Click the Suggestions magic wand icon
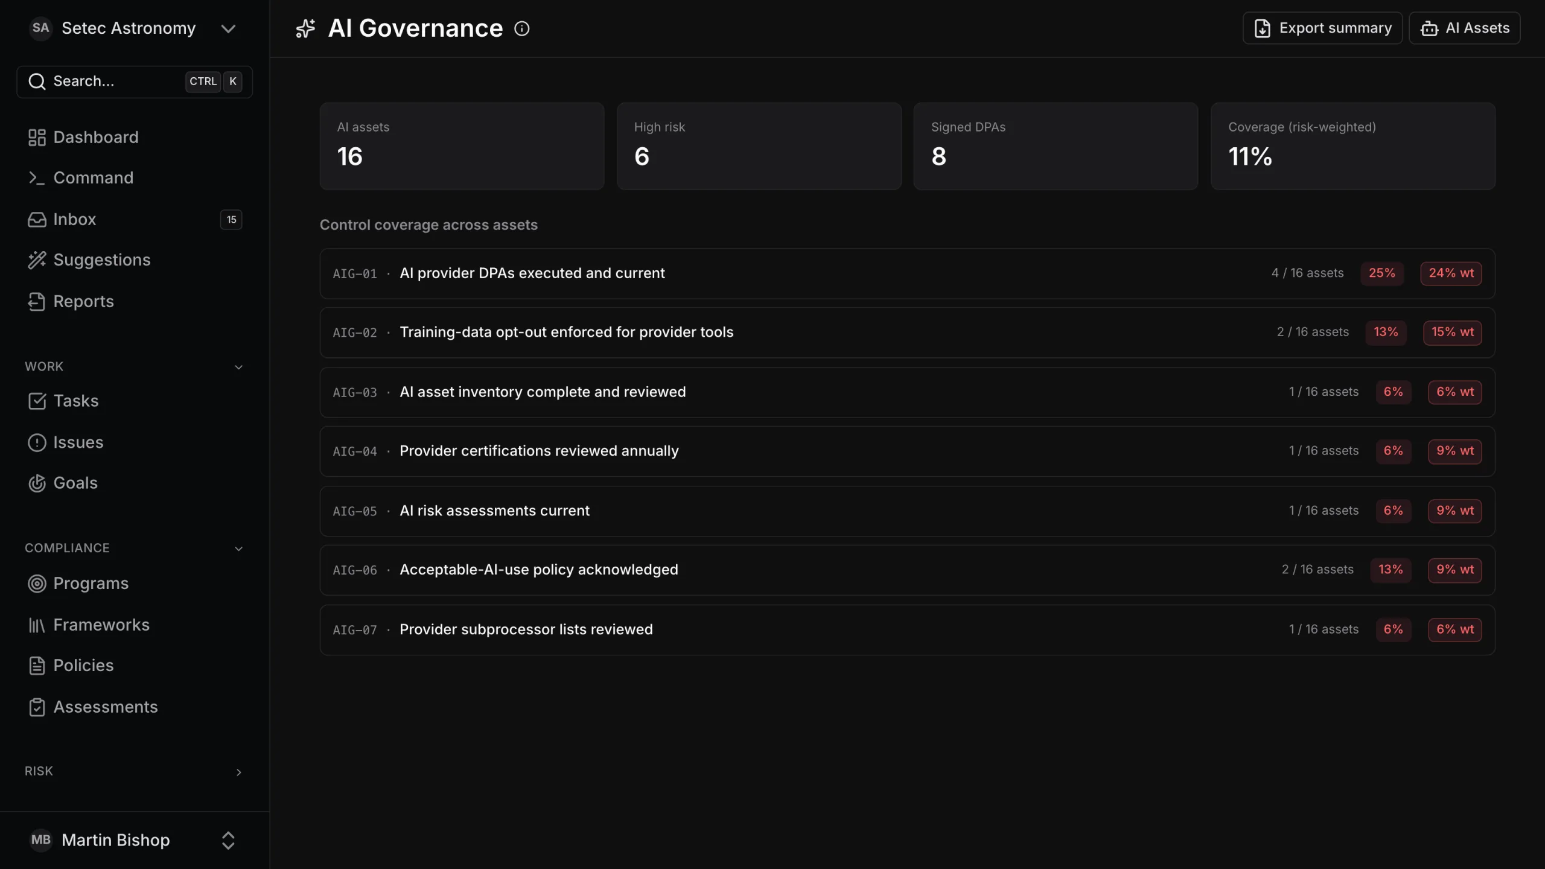This screenshot has height=869, width=1545. [37, 260]
